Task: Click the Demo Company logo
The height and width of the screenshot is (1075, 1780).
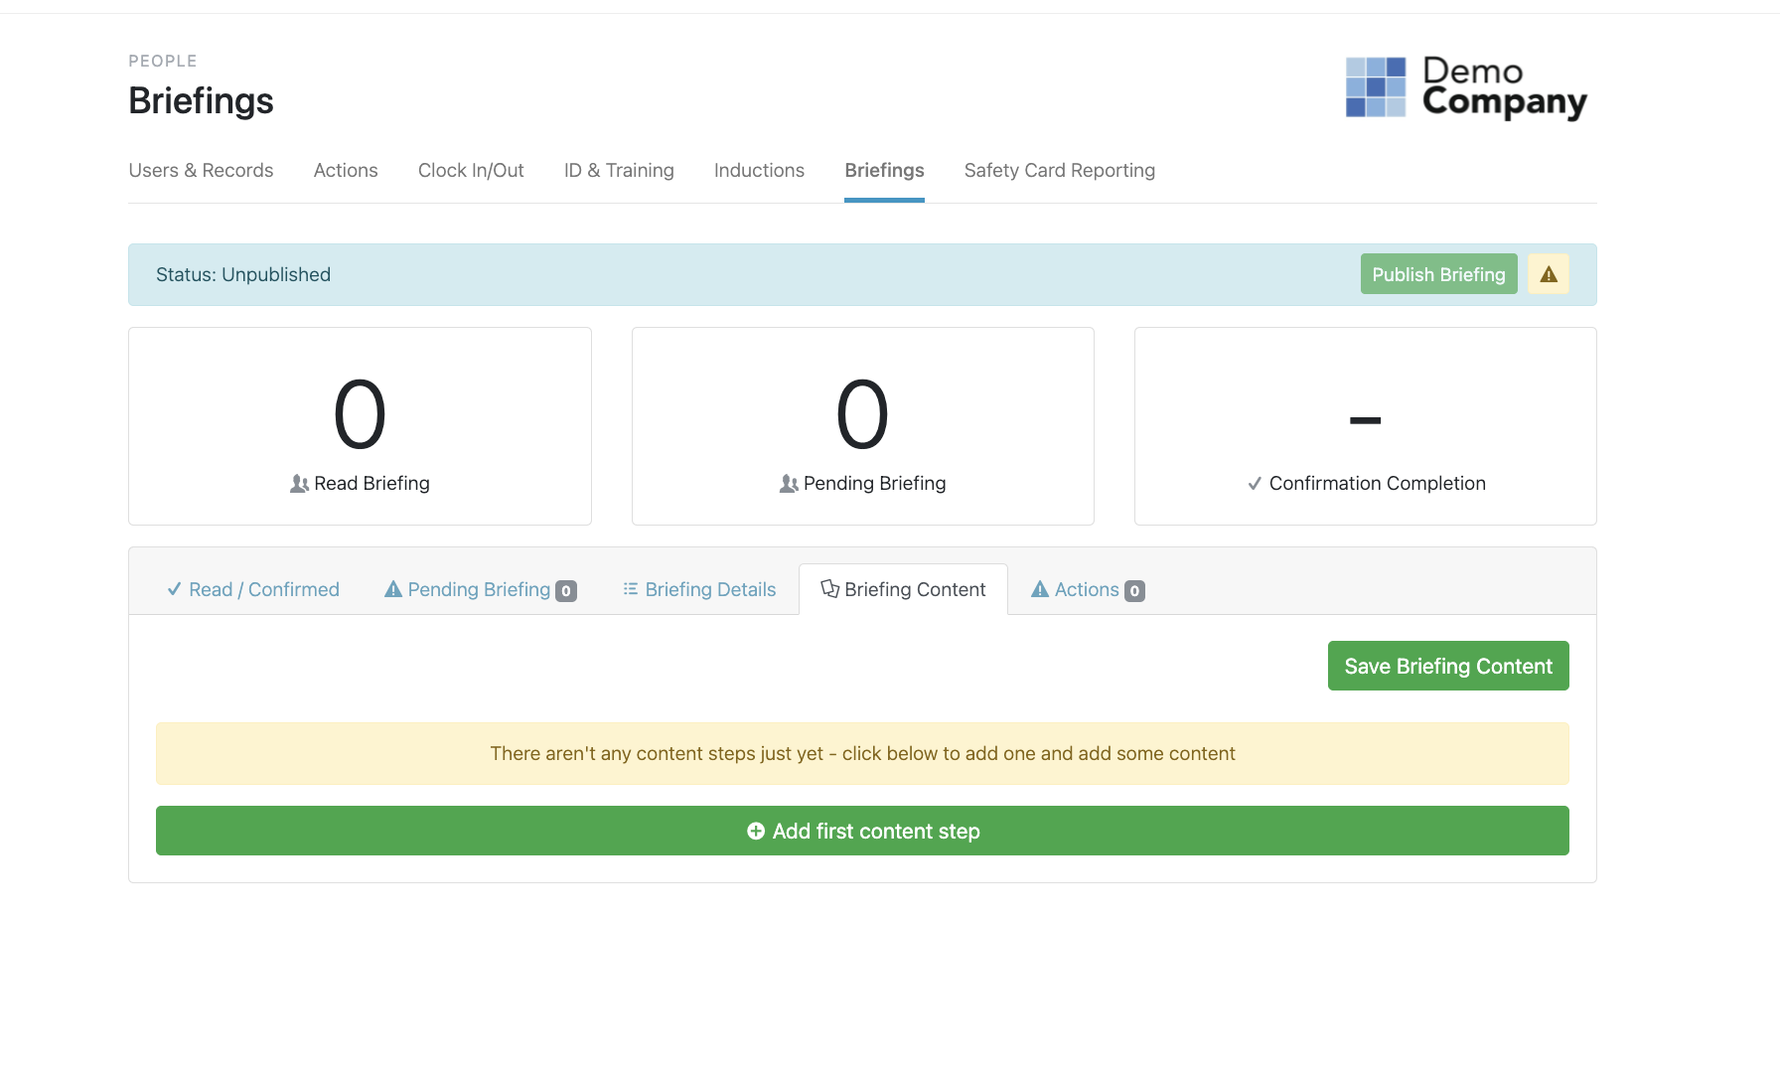Action: tap(1465, 87)
